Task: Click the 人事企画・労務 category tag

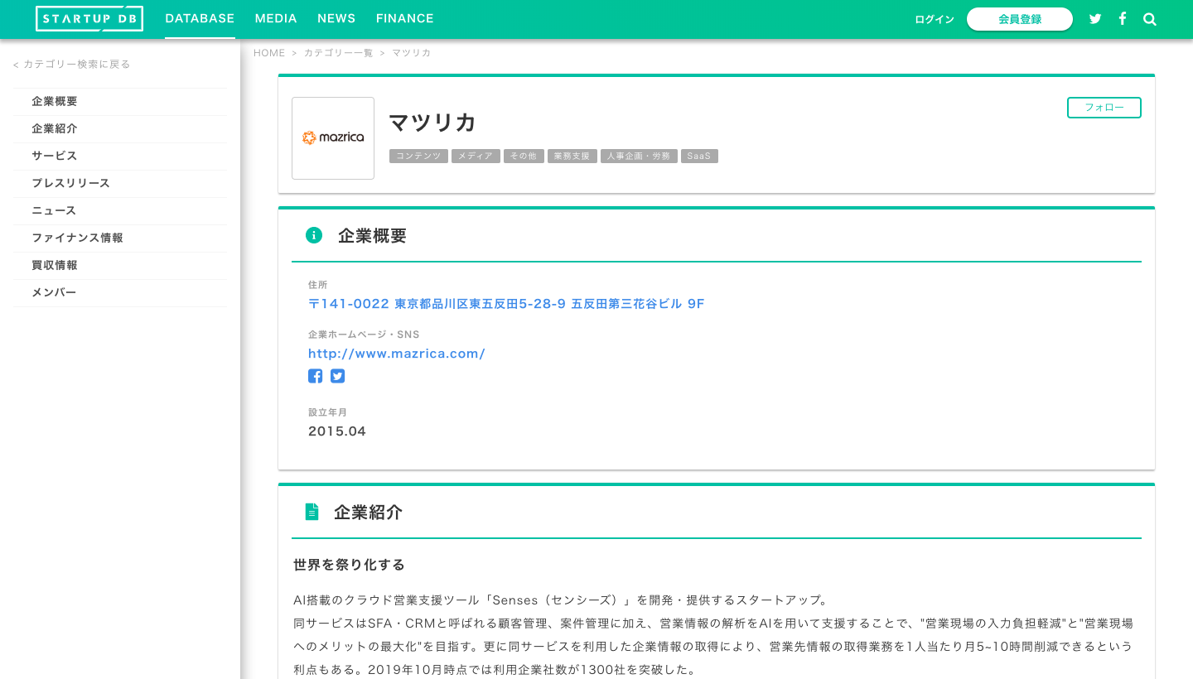Action: click(639, 156)
